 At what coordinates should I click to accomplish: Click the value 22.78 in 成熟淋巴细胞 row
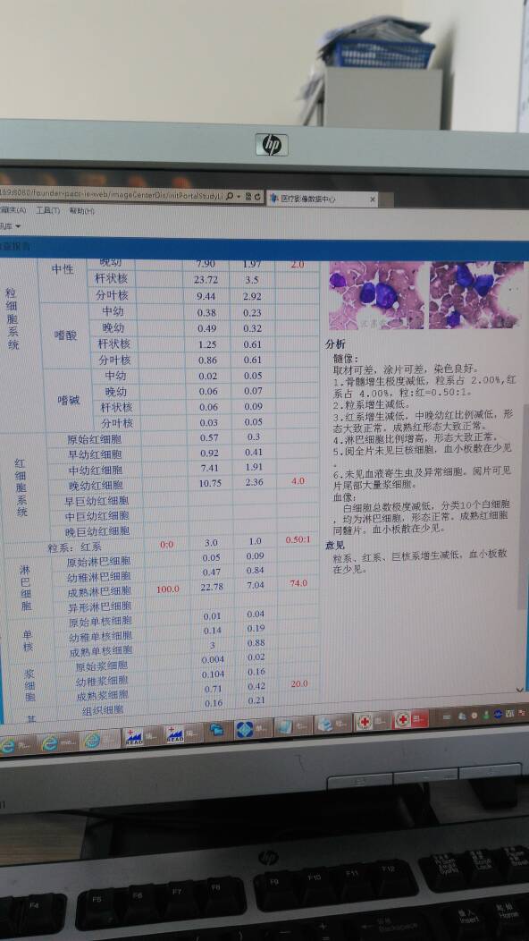(212, 587)
